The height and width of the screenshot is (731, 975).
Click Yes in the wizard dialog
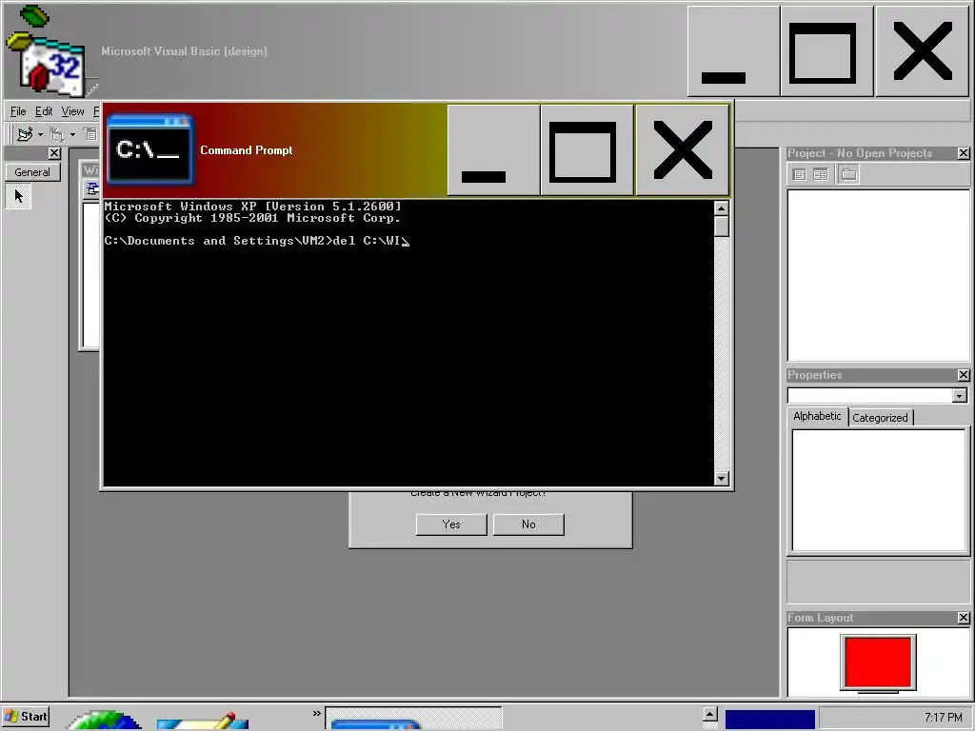click(x=451, y=524)
